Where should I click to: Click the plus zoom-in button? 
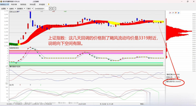click(x=51, y=8)
